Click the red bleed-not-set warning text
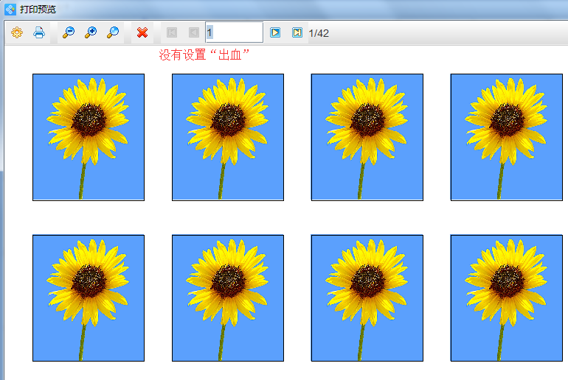 [x=204, y=55]
